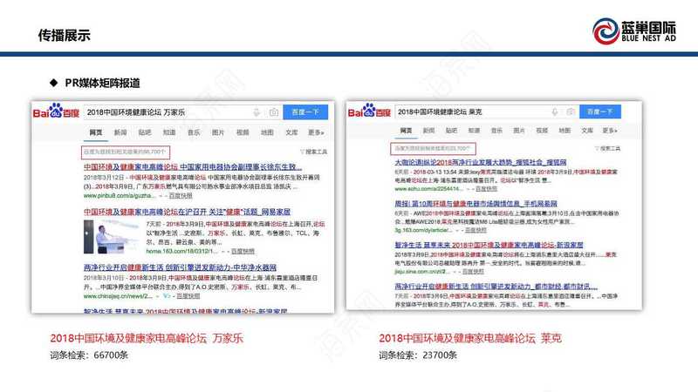698x392 pixels.
Task: Select 贴吧 tab in the 莱克 search screenshot
Action: coord(451,131)
